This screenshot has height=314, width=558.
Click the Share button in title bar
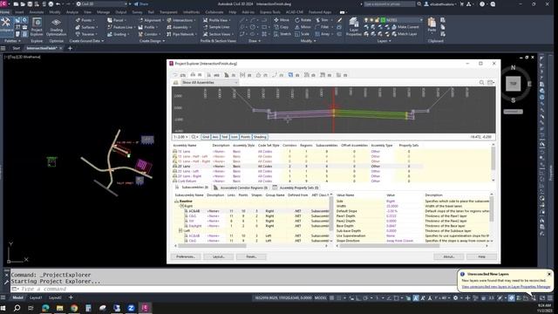click(141, 3)
